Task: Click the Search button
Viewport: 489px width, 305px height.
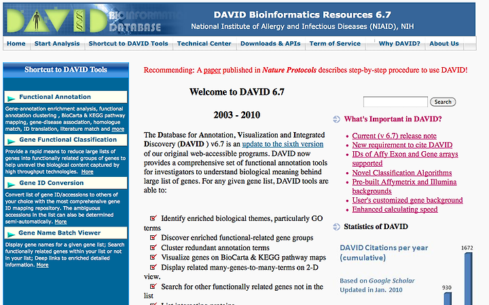Action: coord(443,102)
